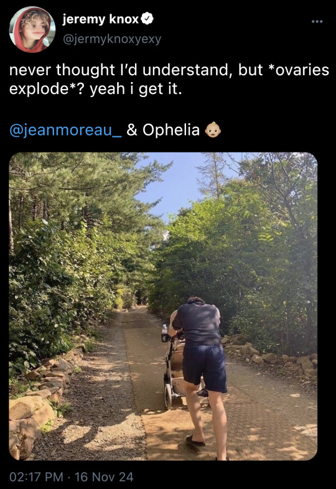
Task: Click the stroller's front wheel
Action: pos(168,396)
